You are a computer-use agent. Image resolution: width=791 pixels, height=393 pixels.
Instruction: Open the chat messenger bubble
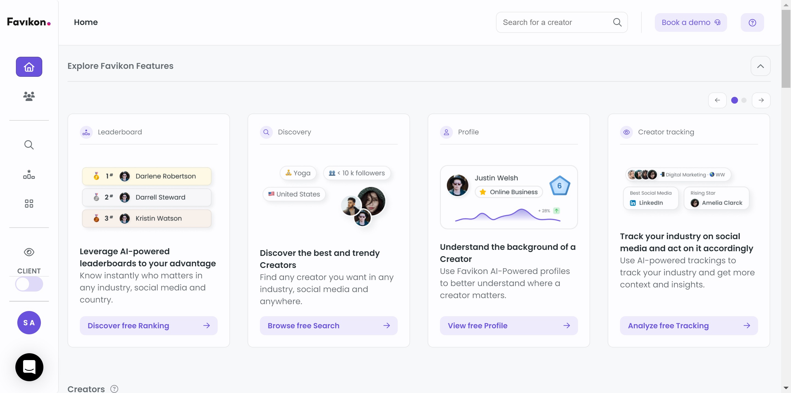pyautogui.click(x=29, y=367)
